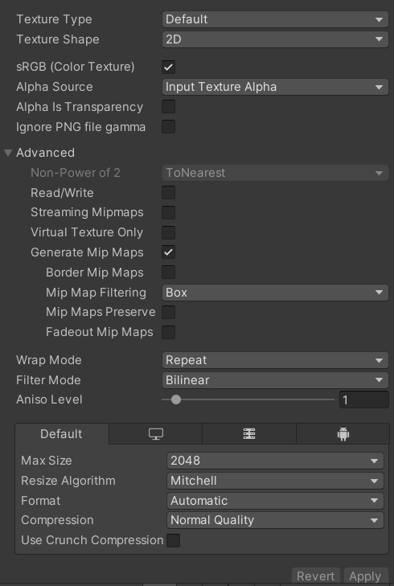Screen dimensions: 394x586
Task: Adjust the Aniso Level slider
Action: tap(176, 400)
